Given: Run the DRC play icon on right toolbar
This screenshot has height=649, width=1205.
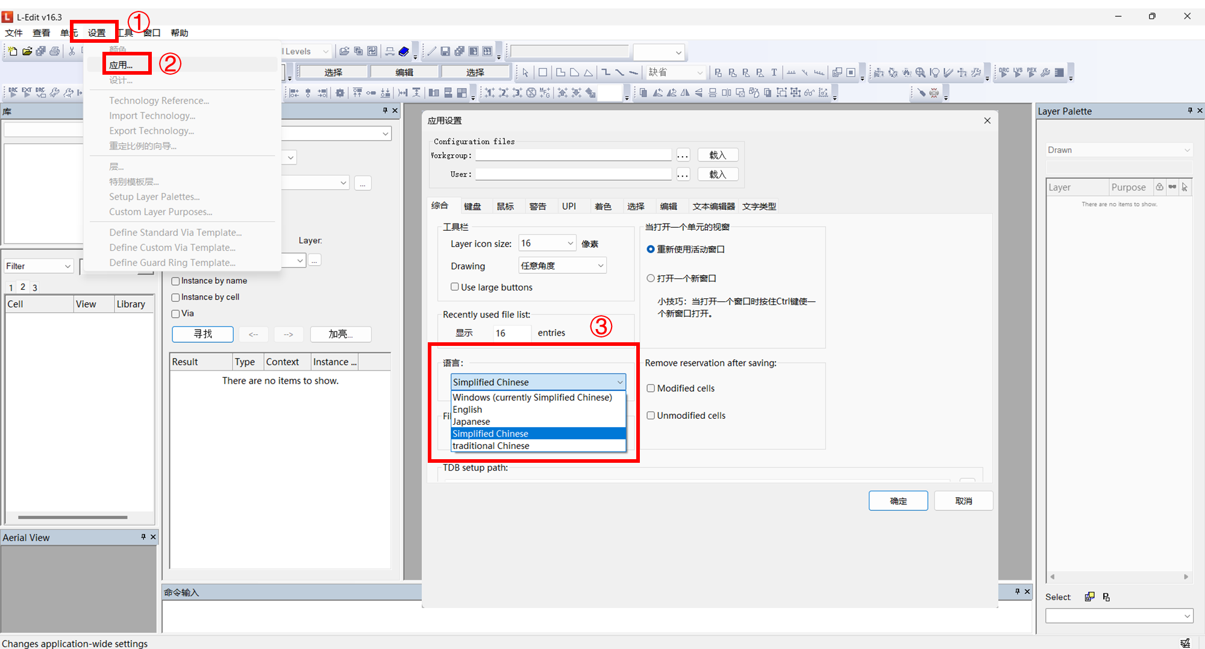Looking at the screenshot, I should click(1004, 72).
